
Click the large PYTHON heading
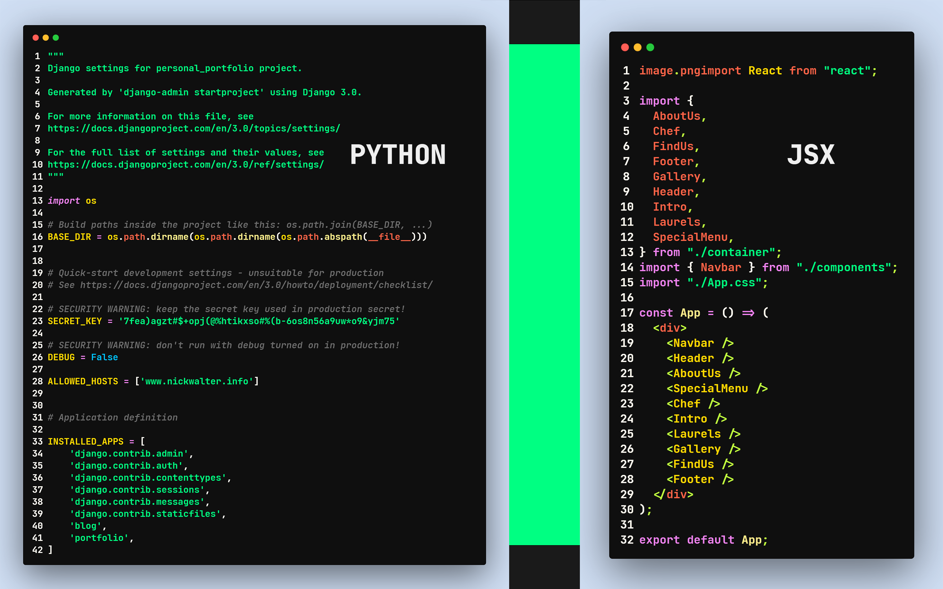point(398,155)
